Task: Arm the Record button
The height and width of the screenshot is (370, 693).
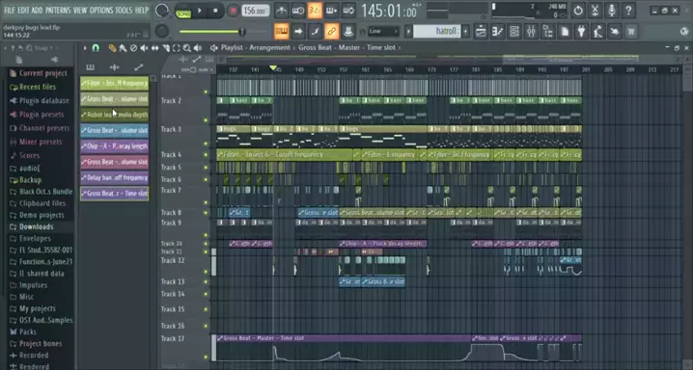Action: [x=233, y=11]
